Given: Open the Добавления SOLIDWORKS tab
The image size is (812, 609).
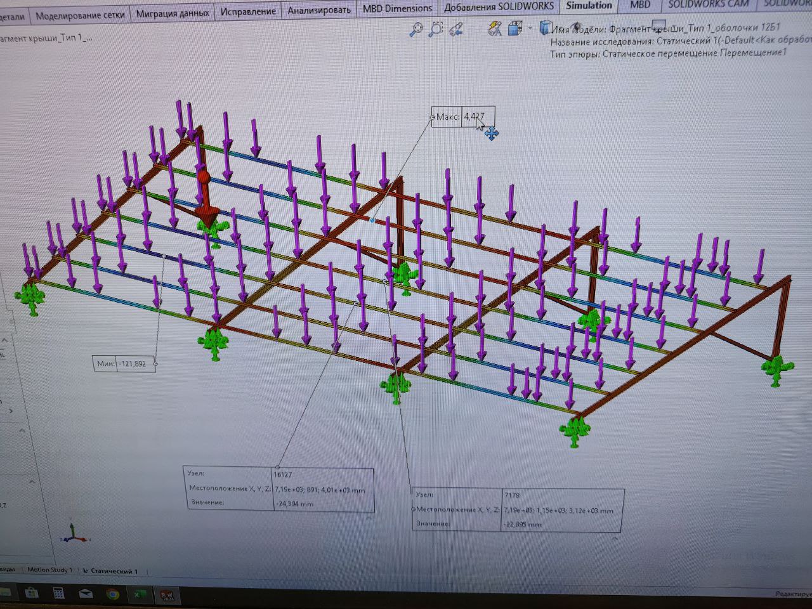Looking at the screenshot, I should (x=499, y=7).
